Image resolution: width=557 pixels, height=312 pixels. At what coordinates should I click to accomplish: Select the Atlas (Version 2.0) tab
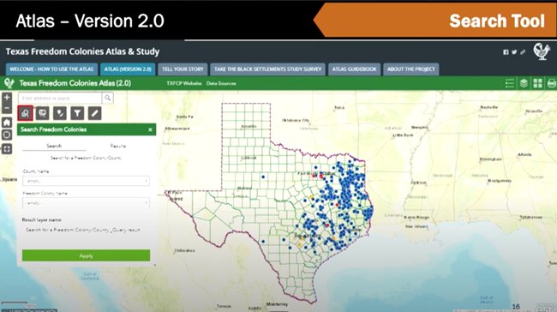(x=128, y=69)
